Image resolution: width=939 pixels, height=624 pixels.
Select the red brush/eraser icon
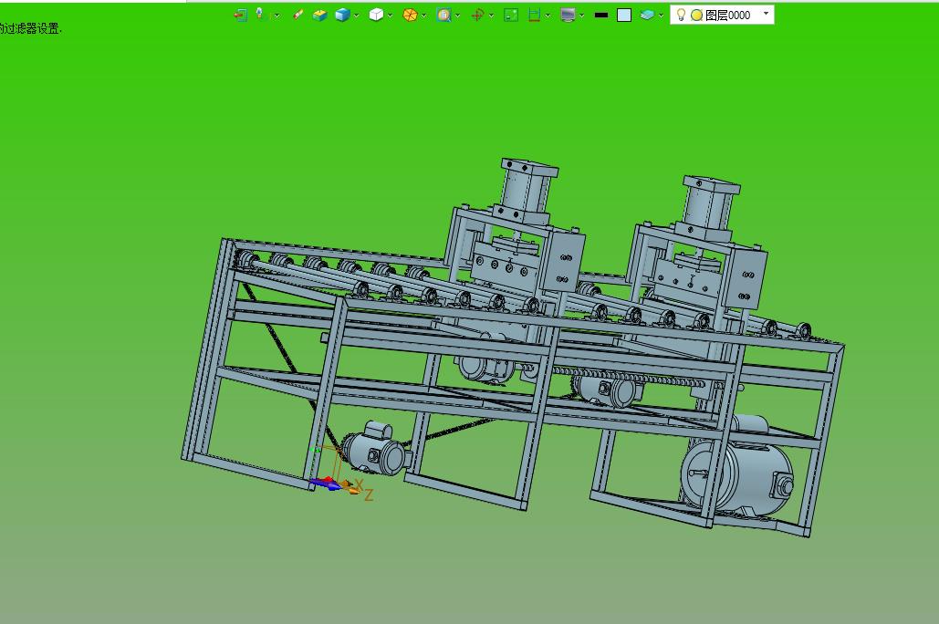tap(297, 15)
